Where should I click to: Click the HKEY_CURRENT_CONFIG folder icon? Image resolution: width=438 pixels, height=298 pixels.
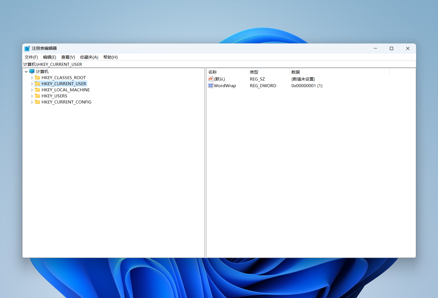pos(37,102)
